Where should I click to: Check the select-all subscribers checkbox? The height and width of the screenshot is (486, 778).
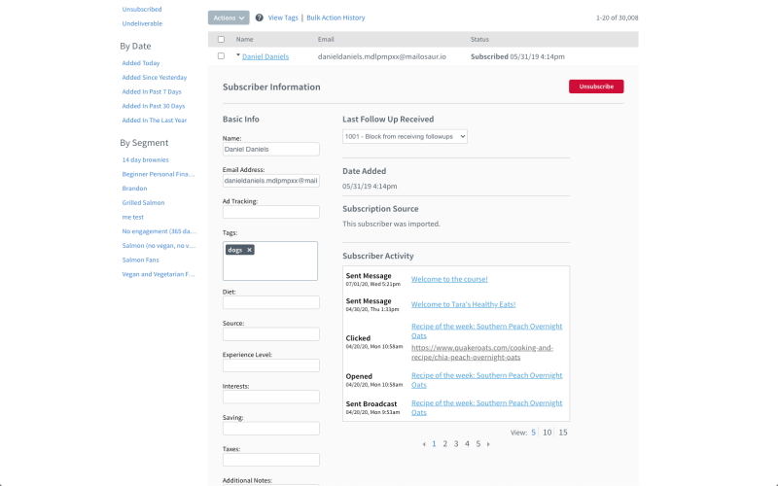pyautogui.click(x=221, y=40)
